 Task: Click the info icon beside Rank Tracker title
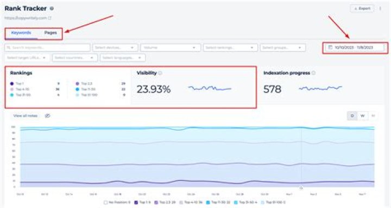[52, 9]
